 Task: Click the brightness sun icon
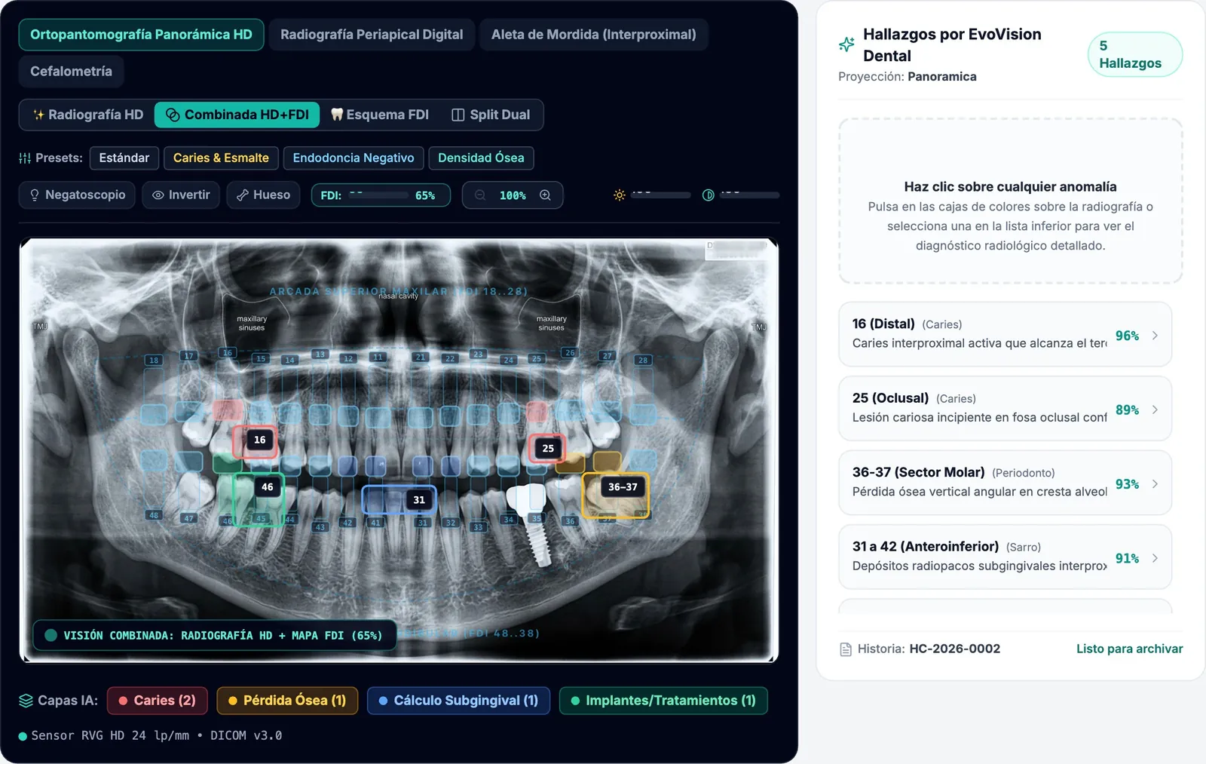coord(620,195)
